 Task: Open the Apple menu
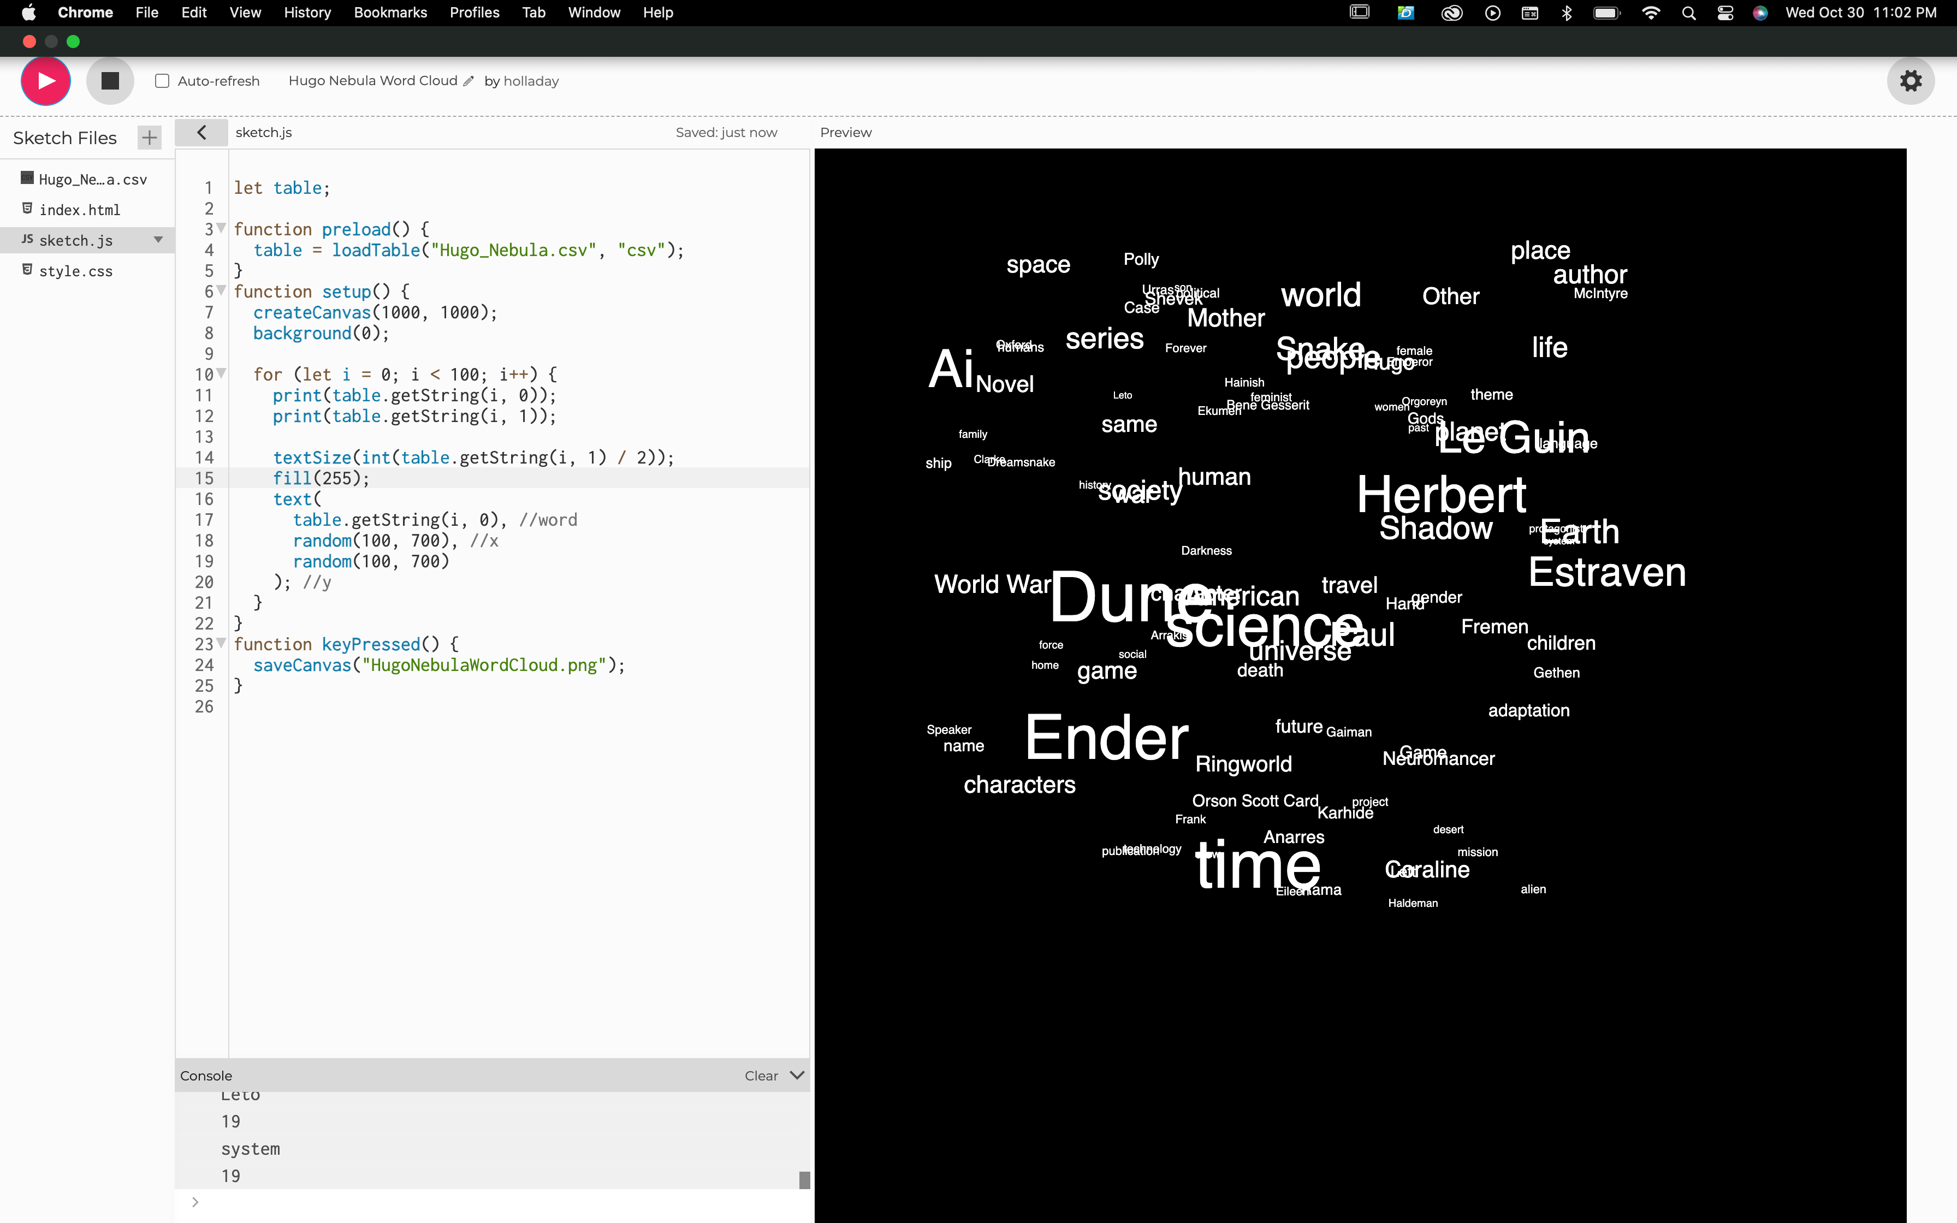pyautogui.click(x=28, y=13)
